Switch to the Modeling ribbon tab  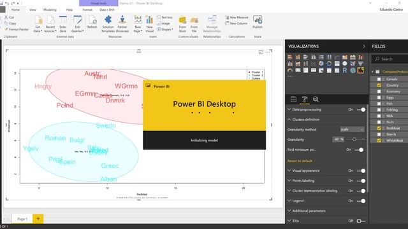pyautogui.click(x=50, y=10)
